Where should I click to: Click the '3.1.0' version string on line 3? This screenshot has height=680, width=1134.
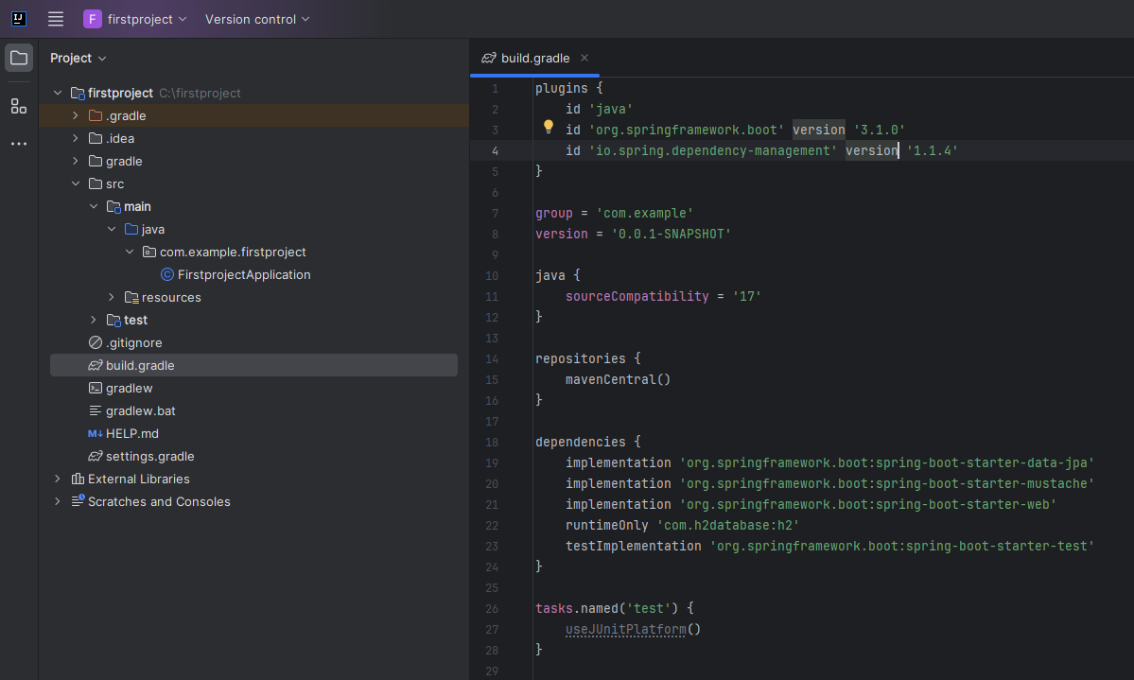click(879, 131)
